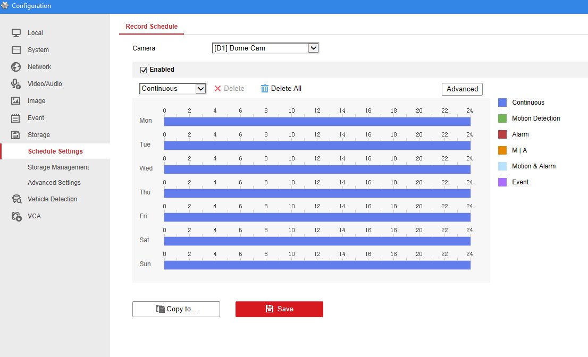Click the green Motion Detection color swatch

(502, 118)
